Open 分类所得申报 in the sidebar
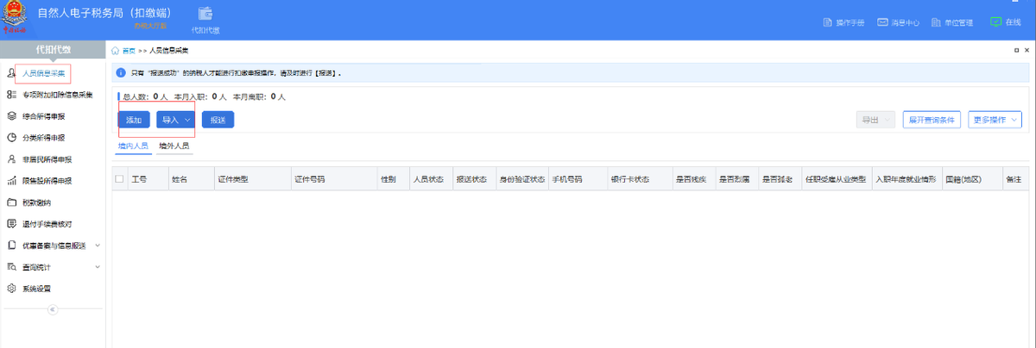 pos(47,137)
